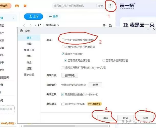The width and height of the screenshot is (156, 128).
Task: Close the settings dialog
Action: [154, 29]
